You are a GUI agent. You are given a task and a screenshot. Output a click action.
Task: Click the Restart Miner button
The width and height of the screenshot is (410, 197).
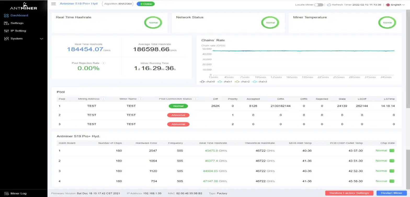(391, 193)
